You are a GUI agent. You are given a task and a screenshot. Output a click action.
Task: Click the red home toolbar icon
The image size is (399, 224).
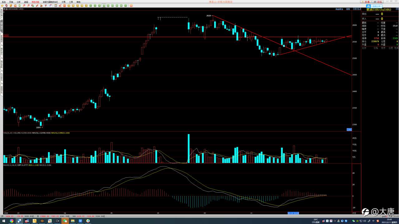click(7, 6)
